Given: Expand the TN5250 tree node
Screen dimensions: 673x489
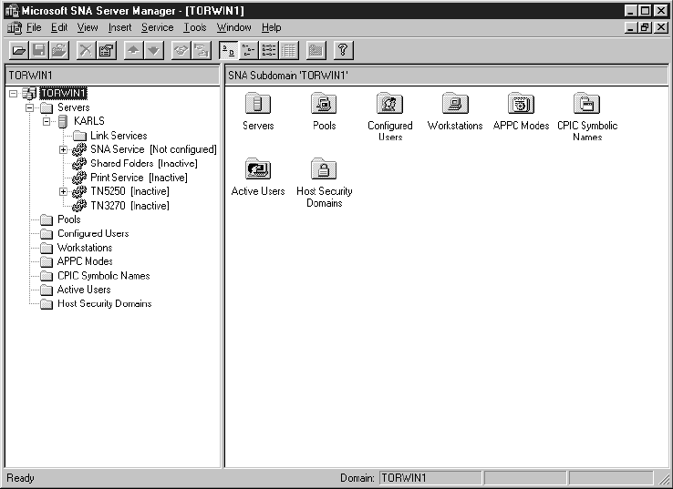Looking at the screenshot, I should tap(63, 191).
